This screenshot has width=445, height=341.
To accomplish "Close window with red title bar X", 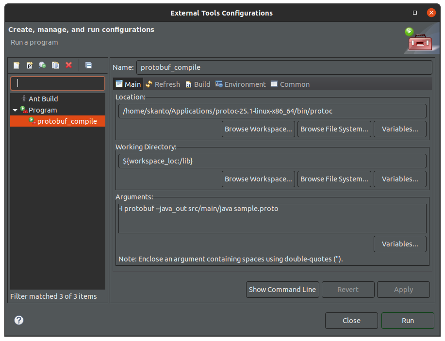I will 431,13.
